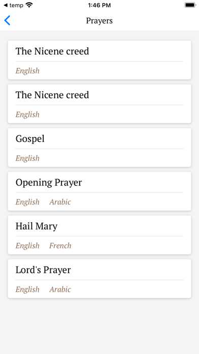Tap the battery indicator icon
Screen dimensions: 199x354
pyautogui.click(x=190, y=5)
